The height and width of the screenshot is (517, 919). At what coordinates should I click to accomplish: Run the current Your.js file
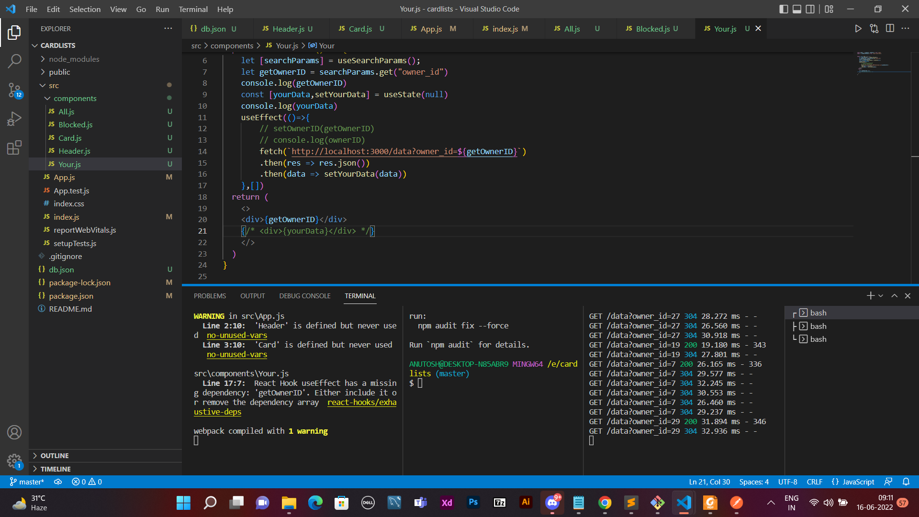(x=858, y=28)
